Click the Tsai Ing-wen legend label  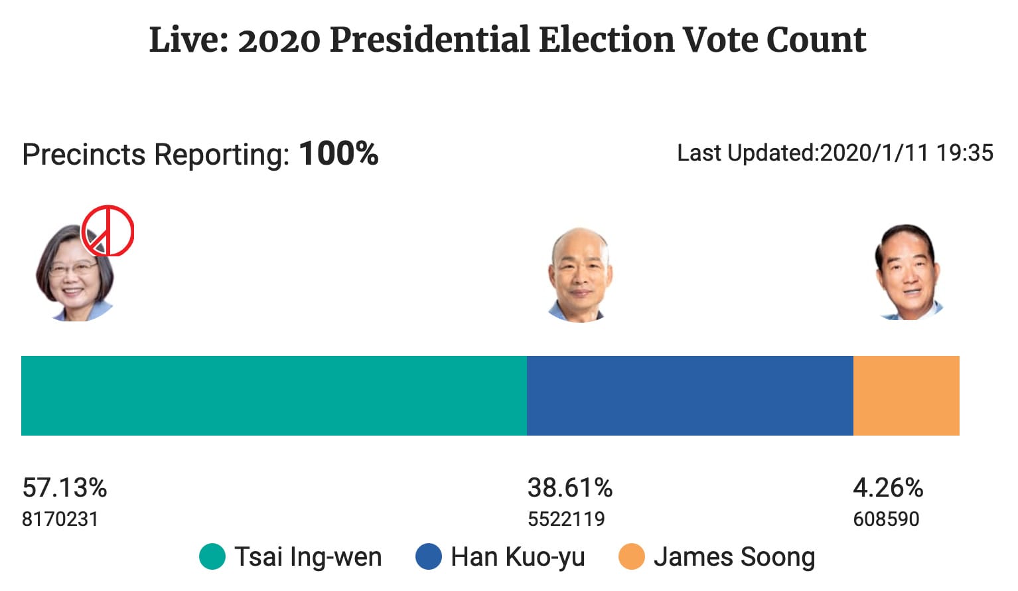click(308, 556)
